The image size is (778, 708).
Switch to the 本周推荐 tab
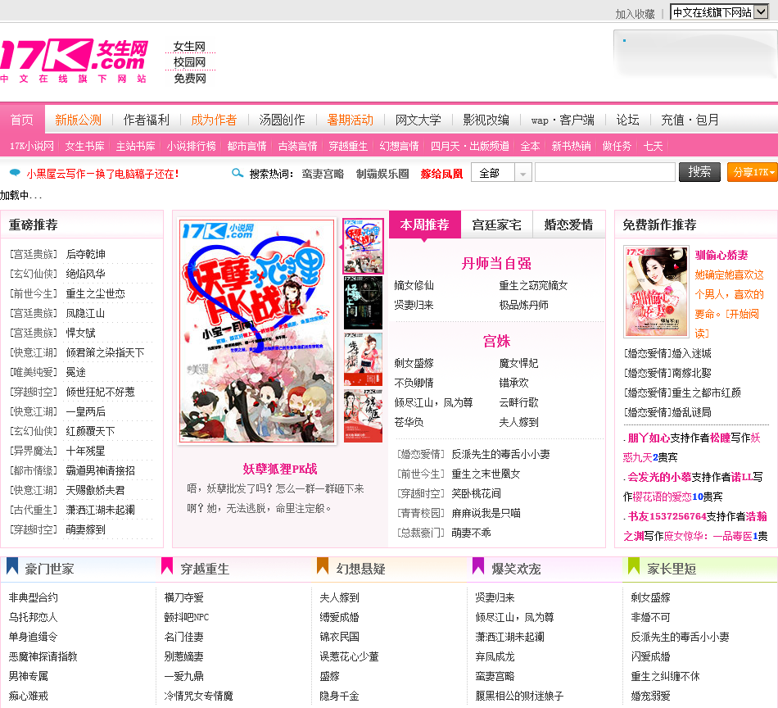(x=425, y=225)
